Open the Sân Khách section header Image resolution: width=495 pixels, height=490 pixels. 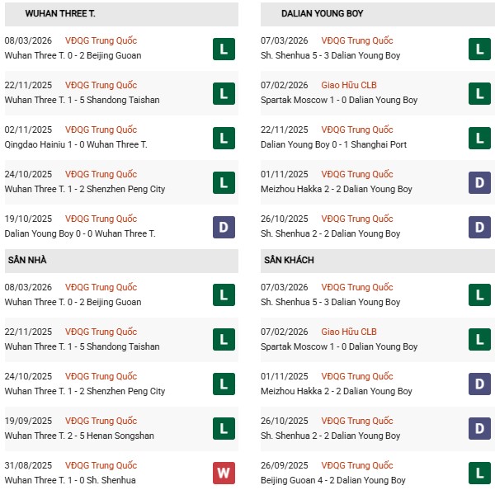tap(289, 261)
